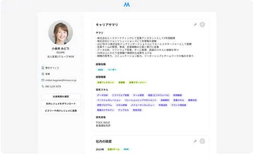Screen dimensions: 253x154
Task: Click the 研修プログラム skill tag
Action: pyautogui.click(x=104, y=105)
